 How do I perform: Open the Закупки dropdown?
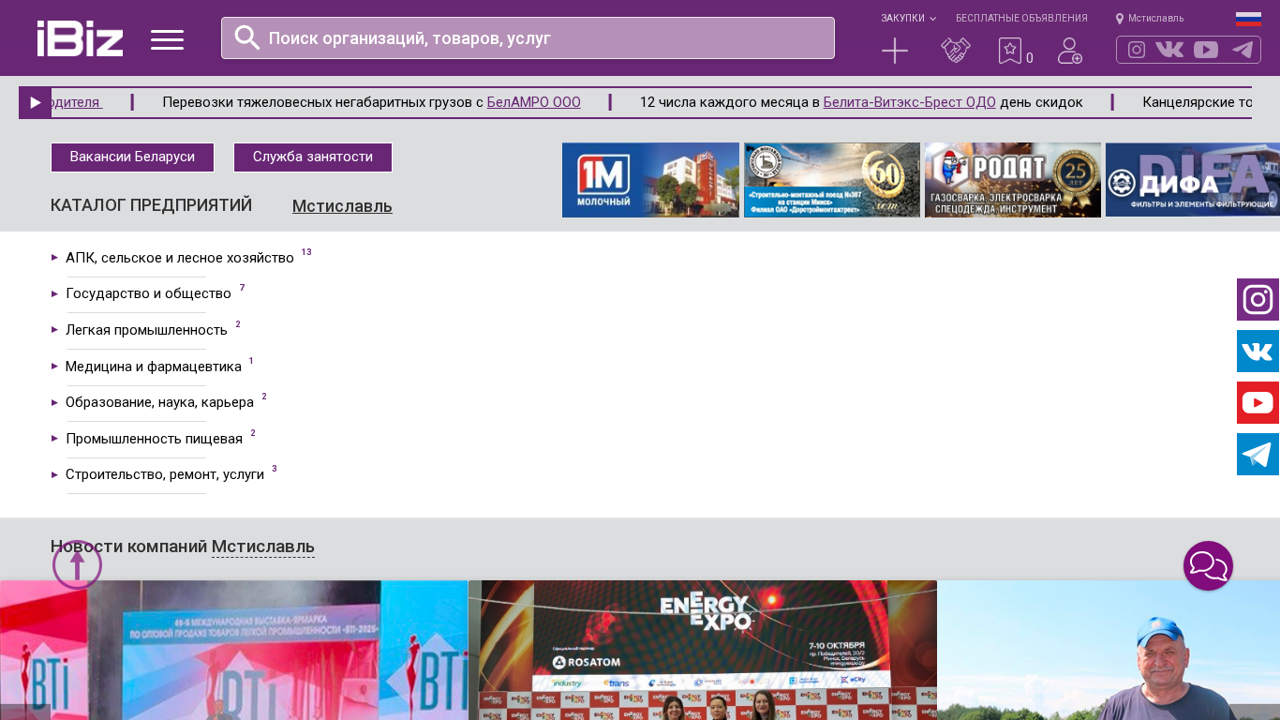pyautogui.click(x=908, y=18)
